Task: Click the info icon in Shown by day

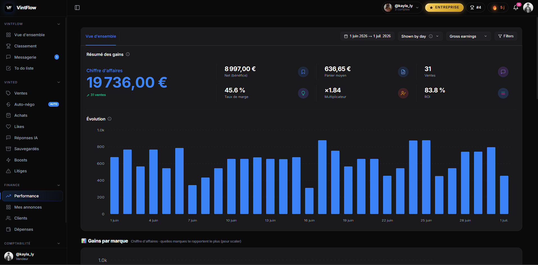Action: 431,36
